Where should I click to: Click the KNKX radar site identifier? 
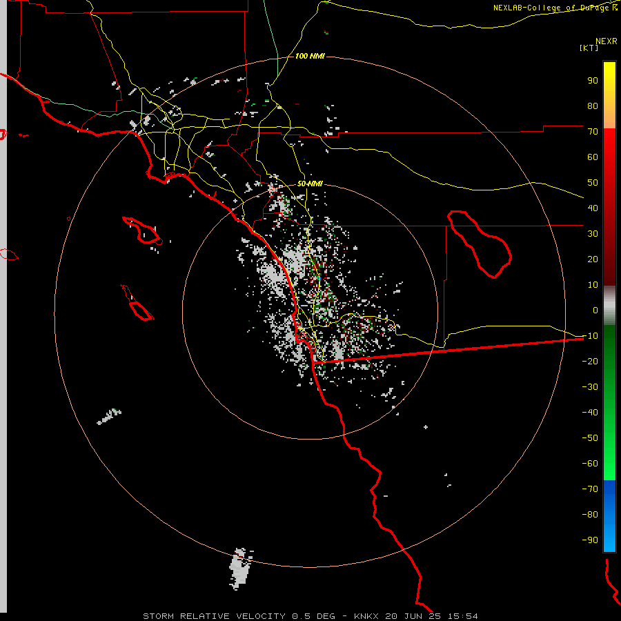coord(366,616)
